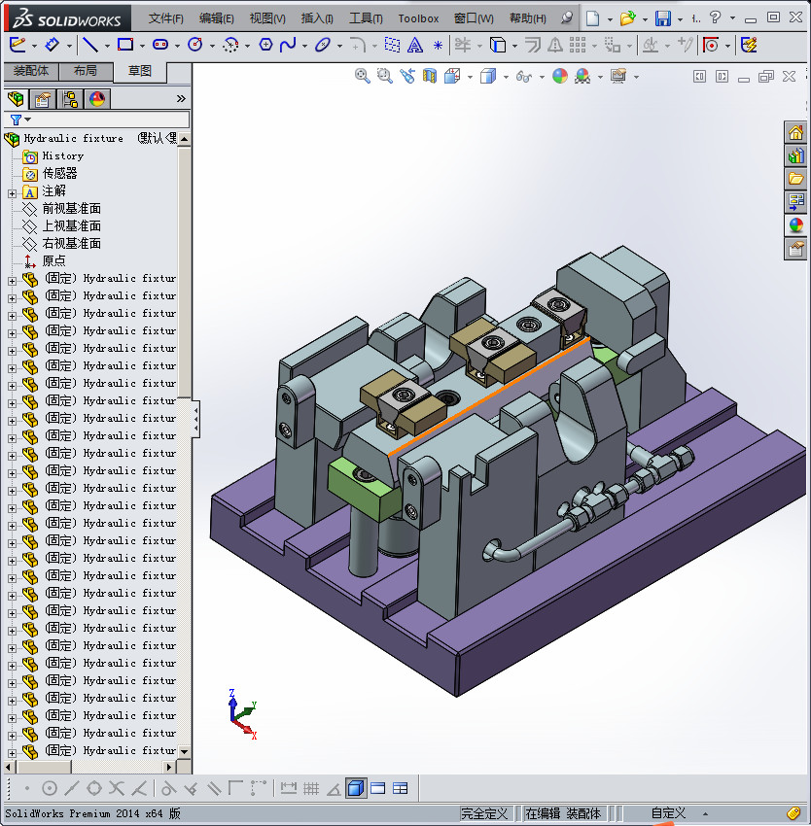Toggle the highlighted 3D shaded cube button
The height and width of the screenshot is (826, 811).
tap(357, 788)
